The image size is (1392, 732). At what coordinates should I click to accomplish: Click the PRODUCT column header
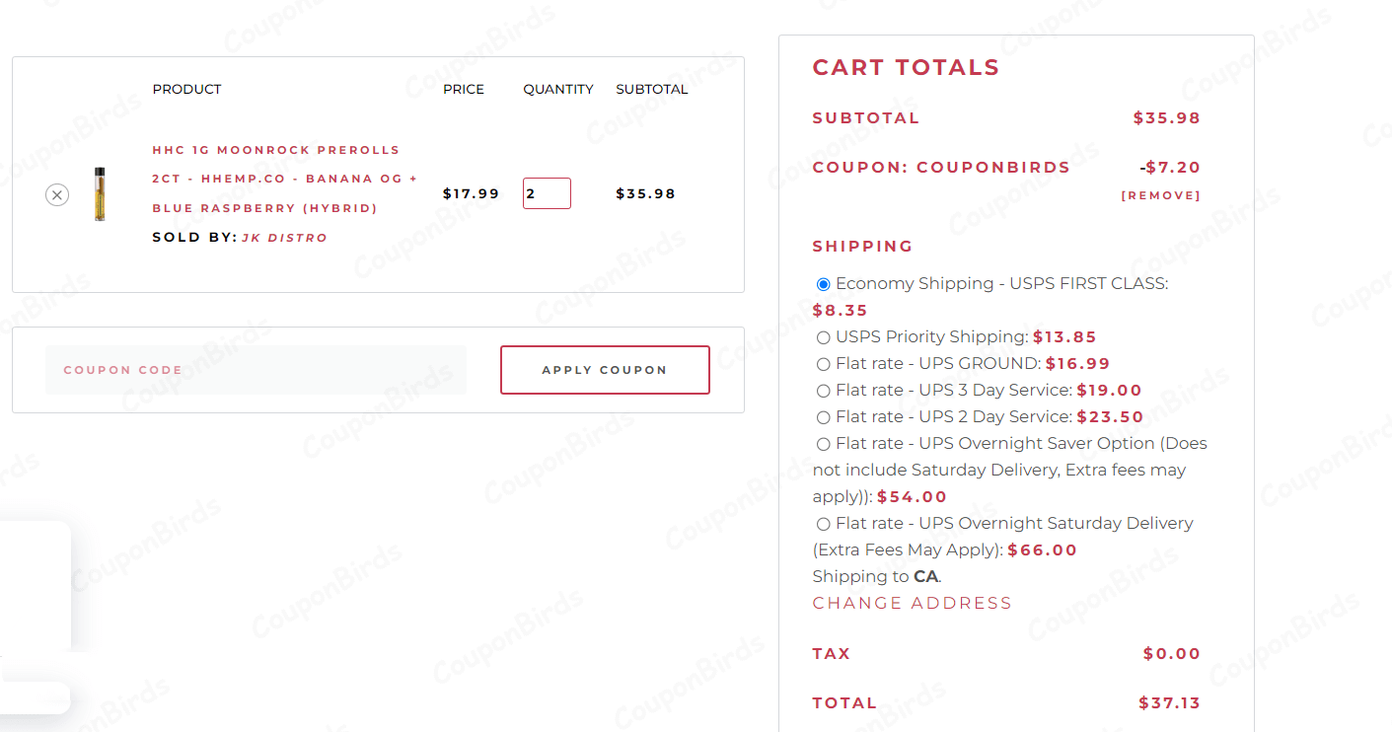click(x=186, y=89)
